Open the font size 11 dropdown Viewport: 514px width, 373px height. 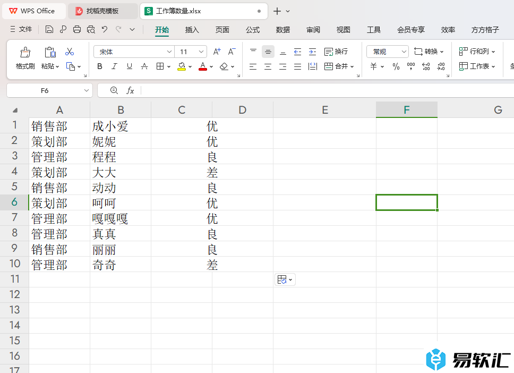[201, 52]
